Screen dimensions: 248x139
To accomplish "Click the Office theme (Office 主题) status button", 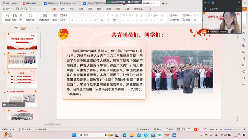I will click(24, 129).
